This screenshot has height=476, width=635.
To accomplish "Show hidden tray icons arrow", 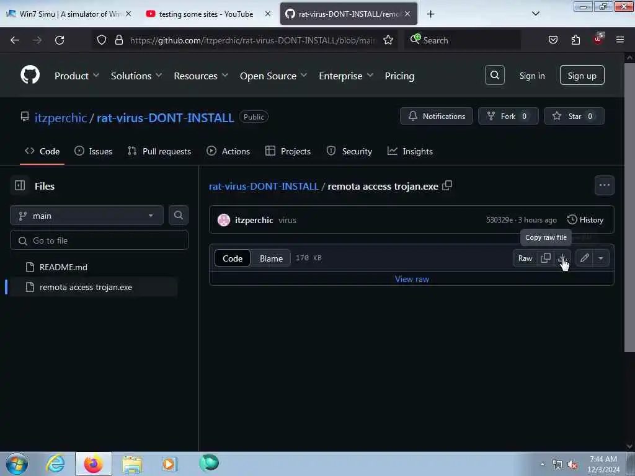I will [542, 464].
